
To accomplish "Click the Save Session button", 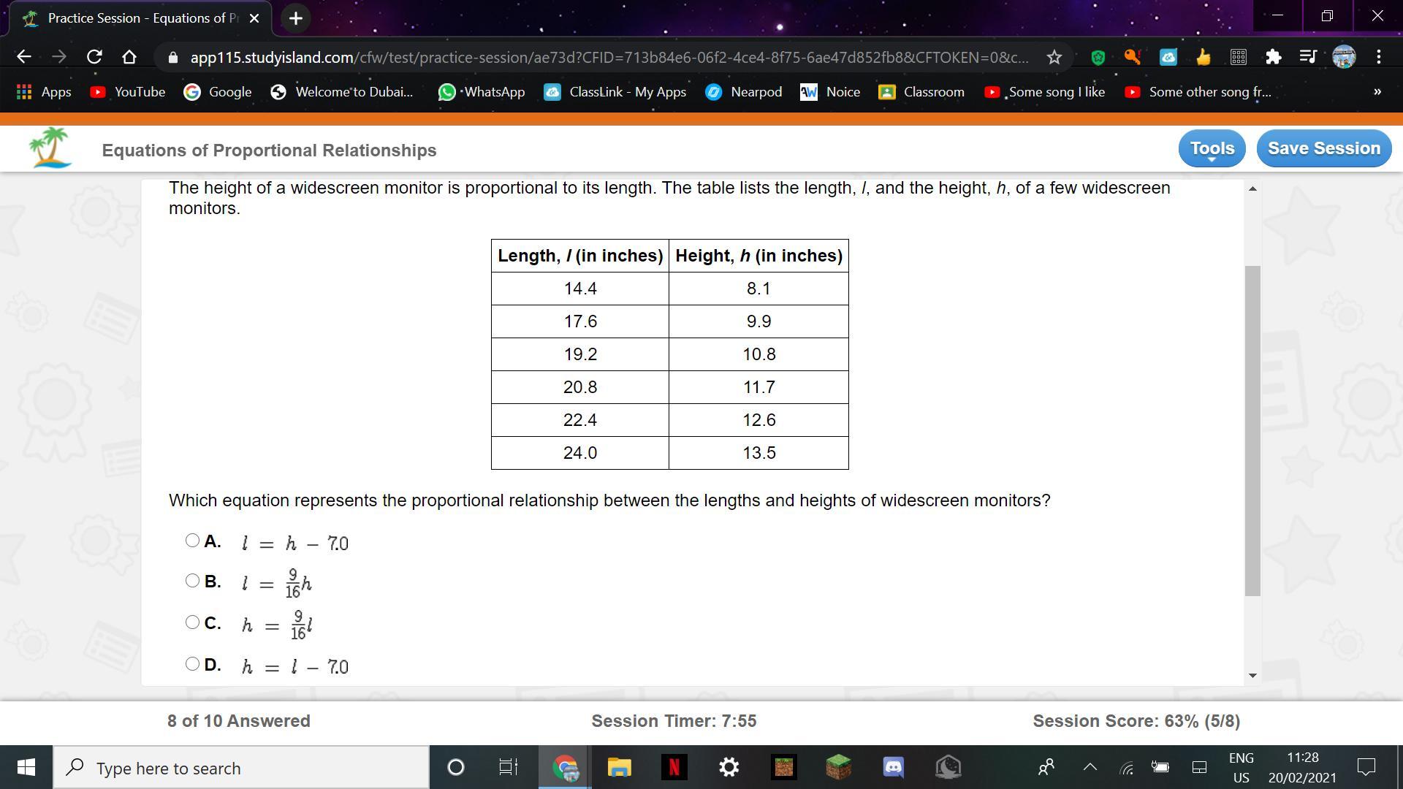I will (x=1323, y=148).
